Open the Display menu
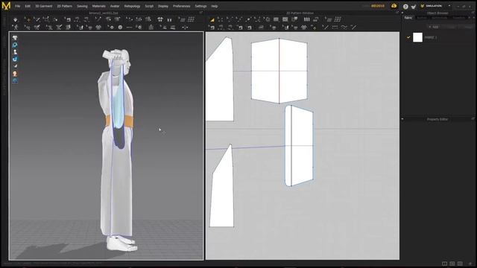The height and width of the screenshot is (268, 477). point(163,6)
